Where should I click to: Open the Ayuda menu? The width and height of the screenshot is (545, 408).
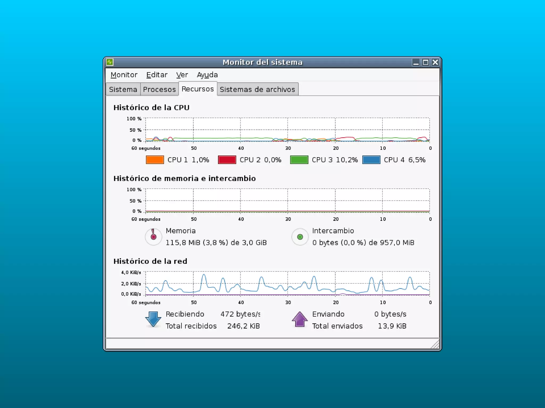coord(207,75)
